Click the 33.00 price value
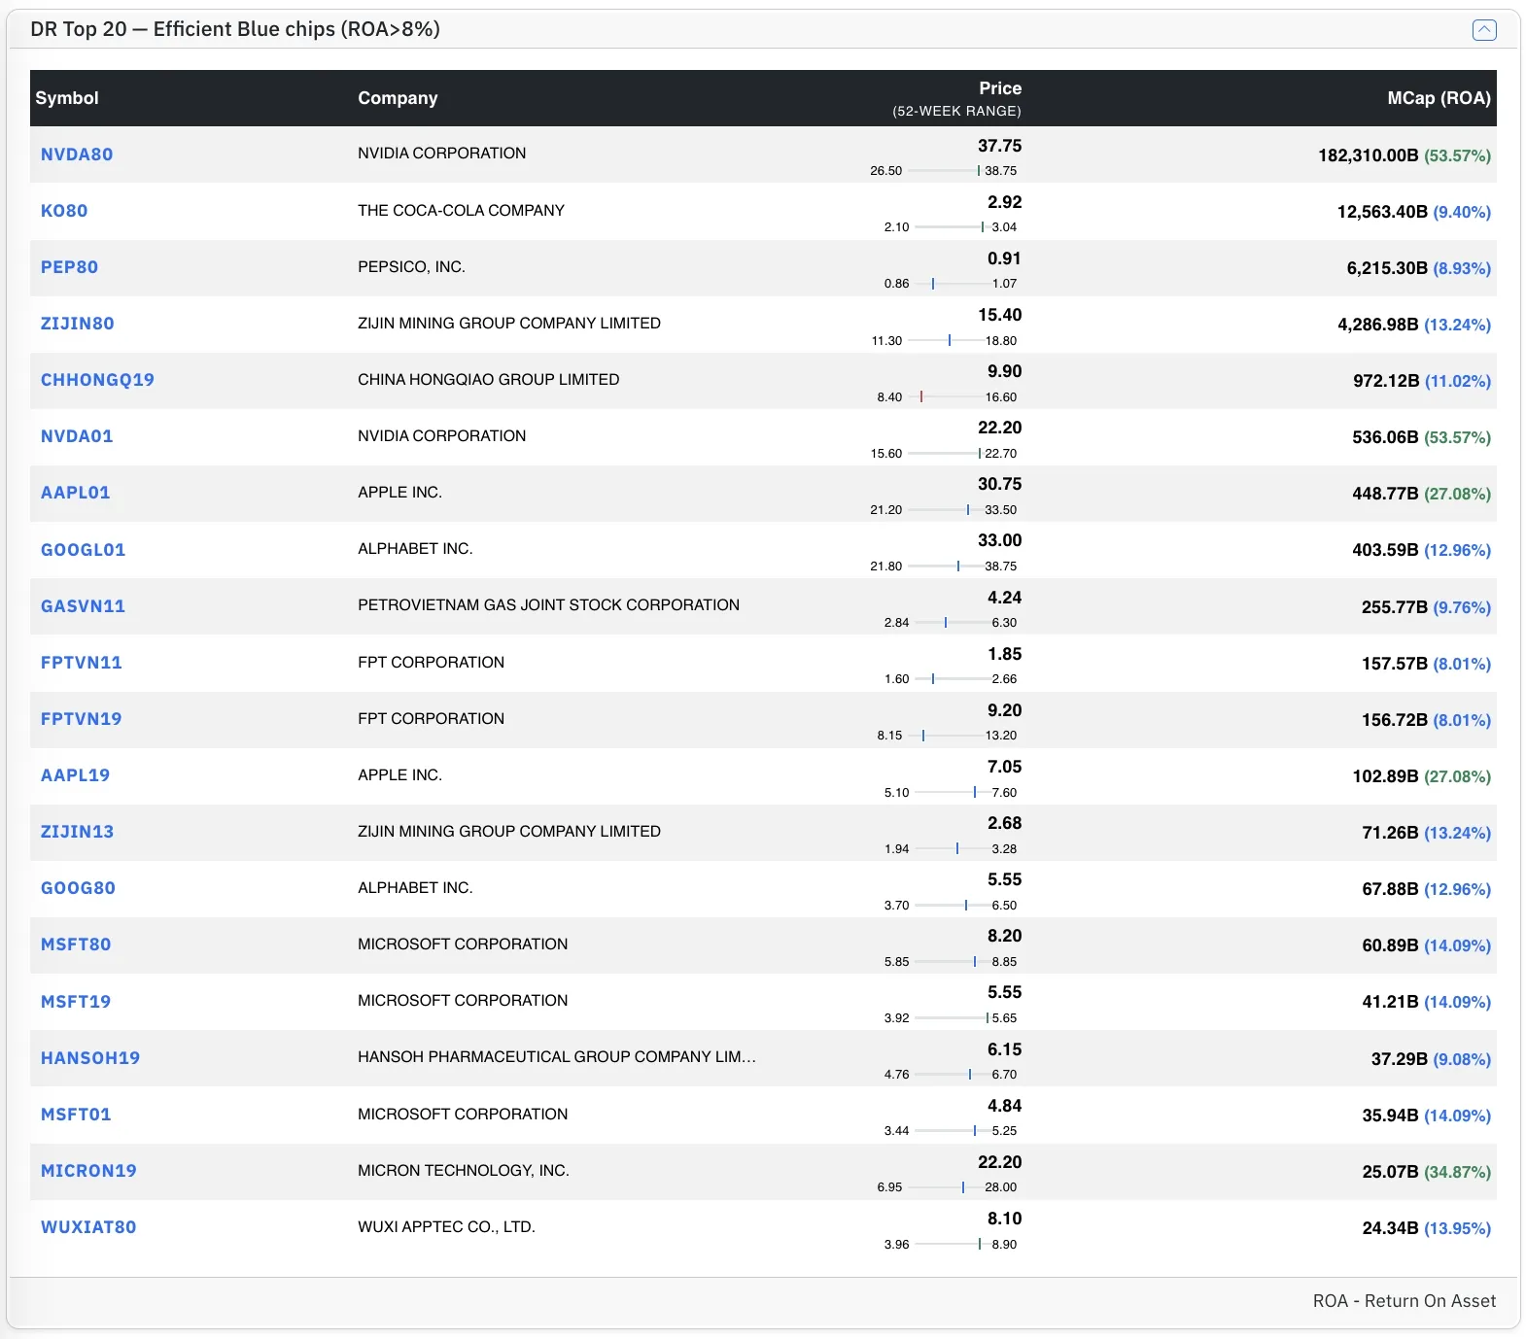 click(1000, 540)
